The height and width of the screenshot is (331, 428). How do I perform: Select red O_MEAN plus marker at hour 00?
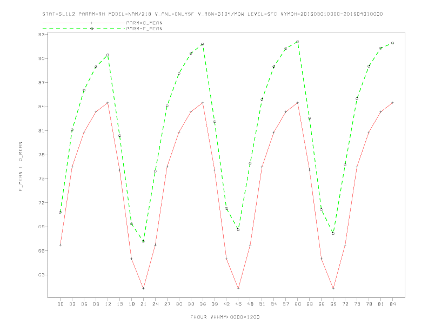(61, 245)
